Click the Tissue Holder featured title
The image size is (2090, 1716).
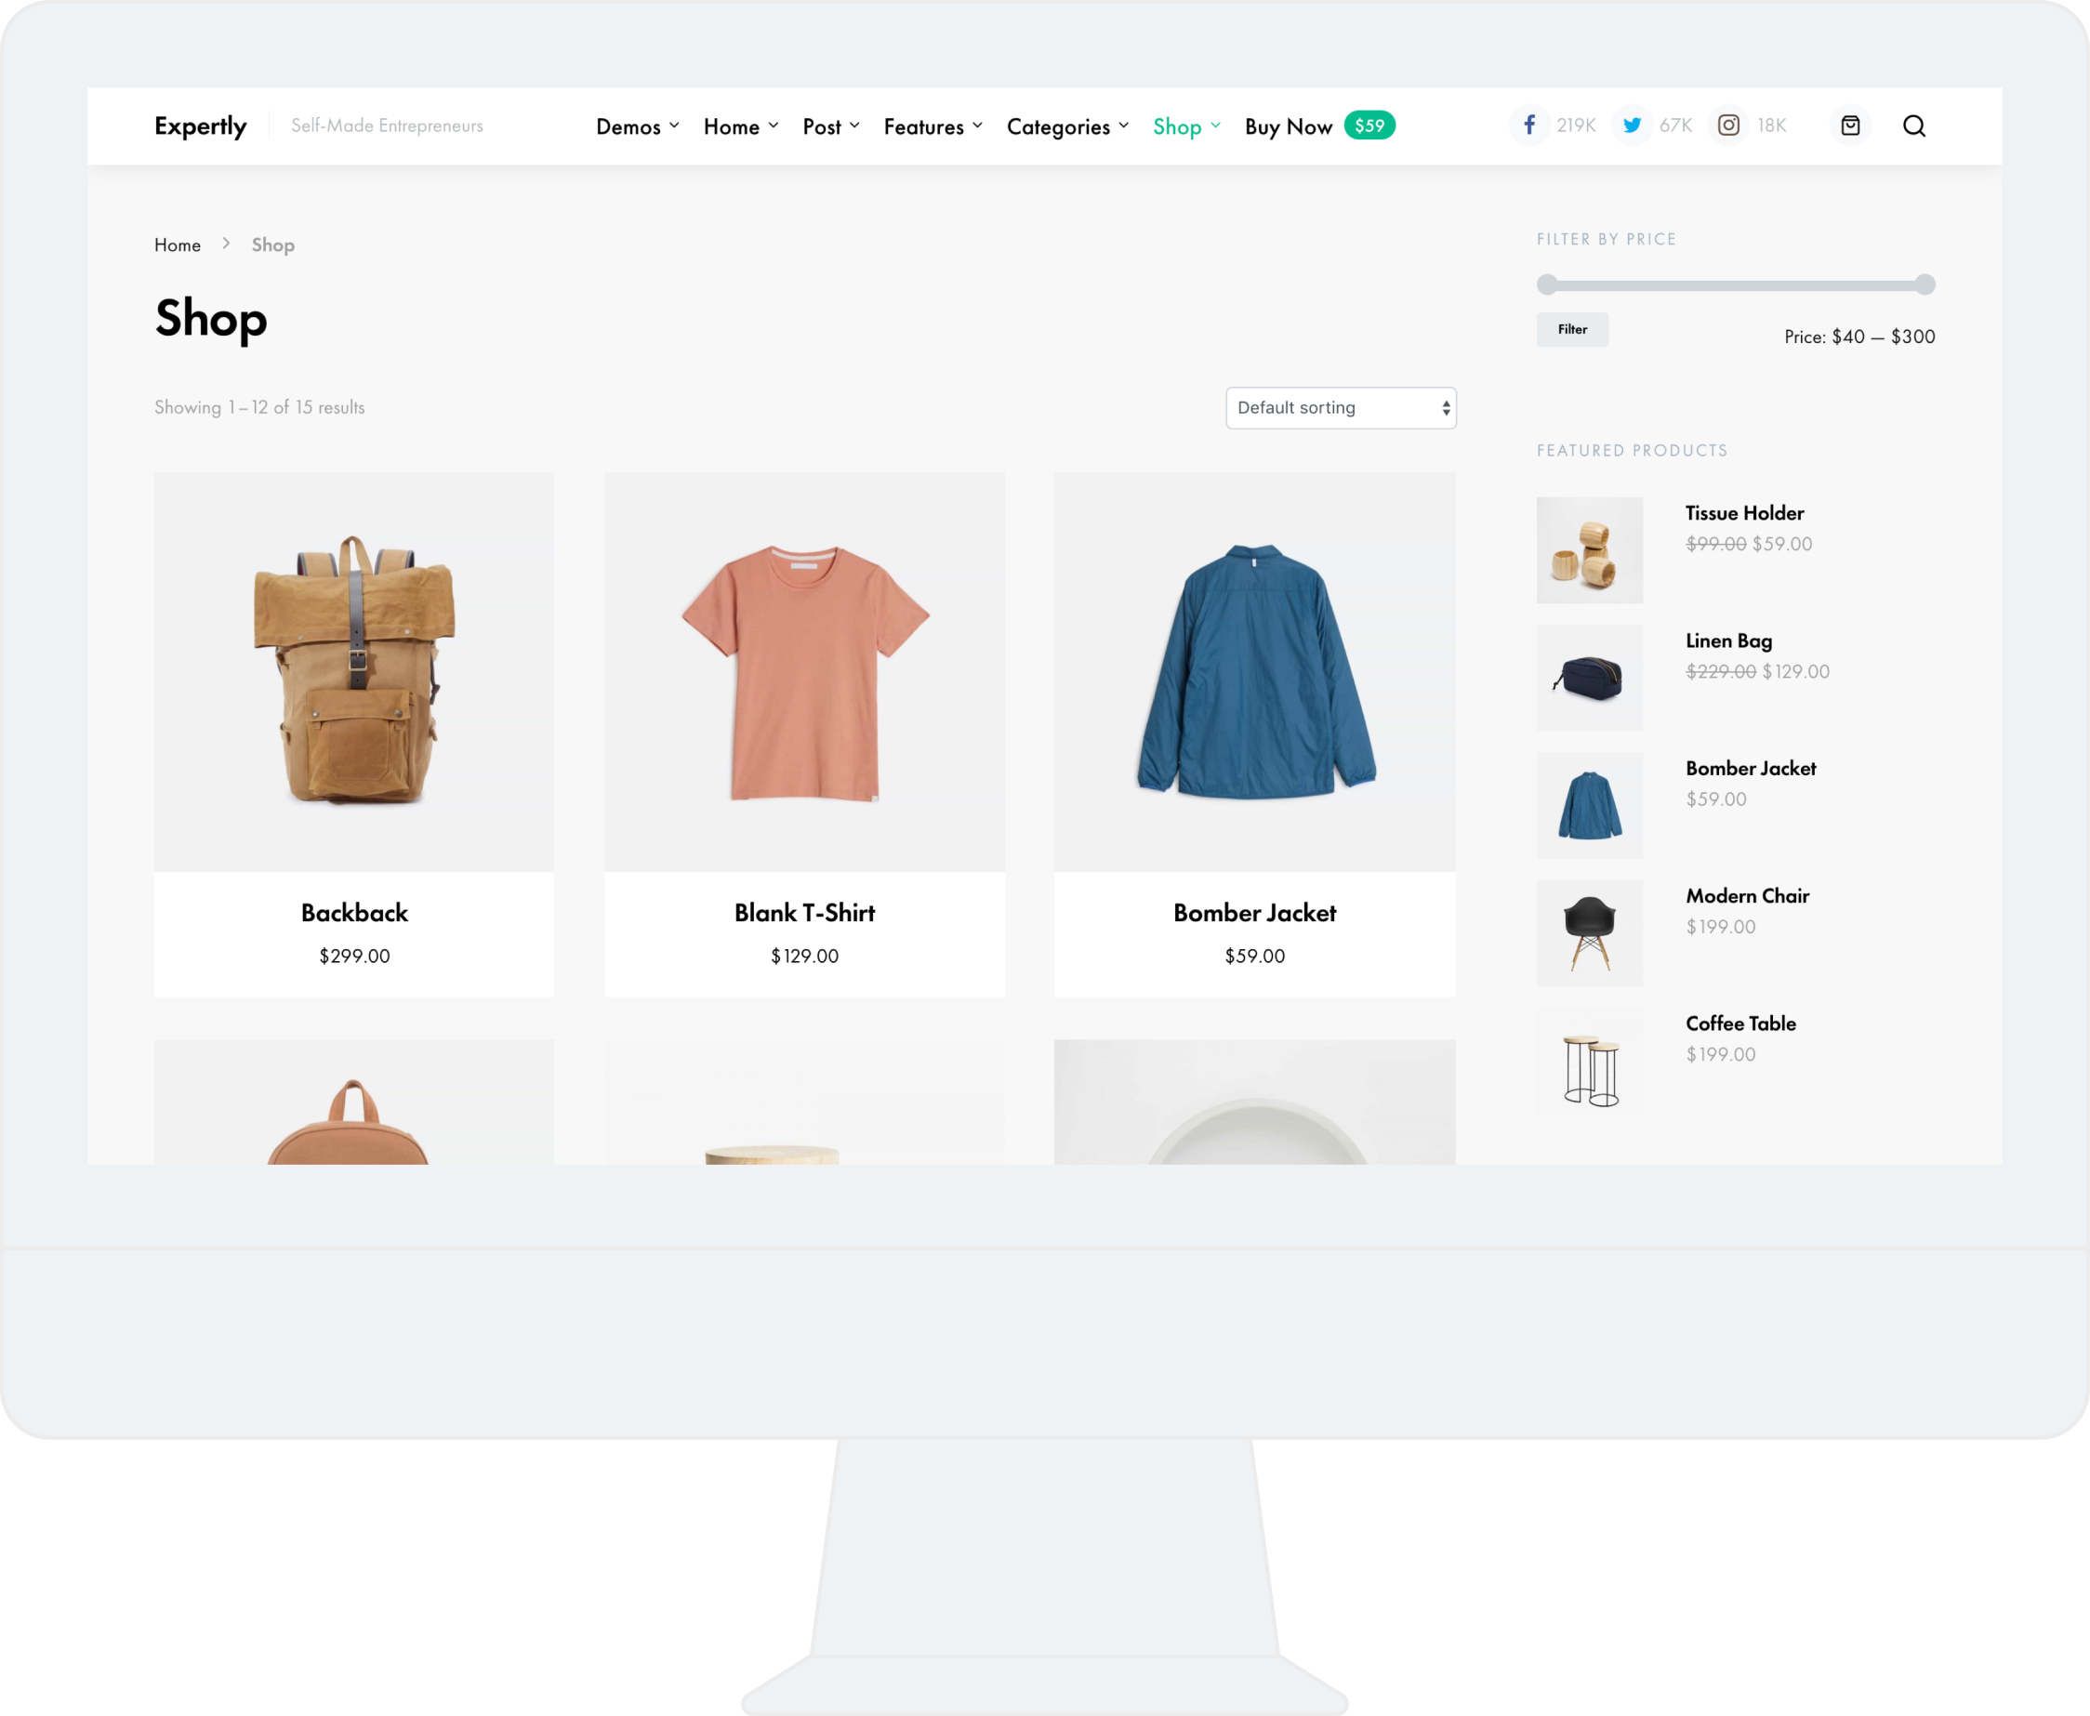coord(1745,513)
